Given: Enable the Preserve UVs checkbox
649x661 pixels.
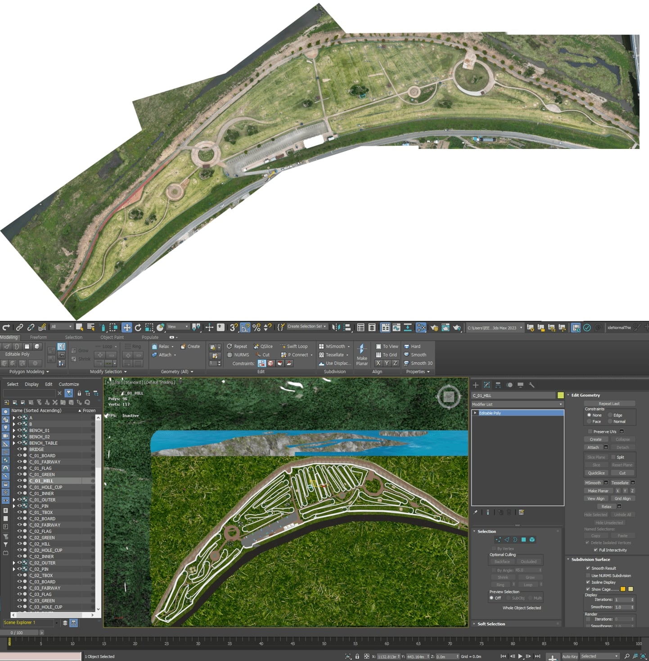Looking at the screenshot, I should tap(590, 432).
